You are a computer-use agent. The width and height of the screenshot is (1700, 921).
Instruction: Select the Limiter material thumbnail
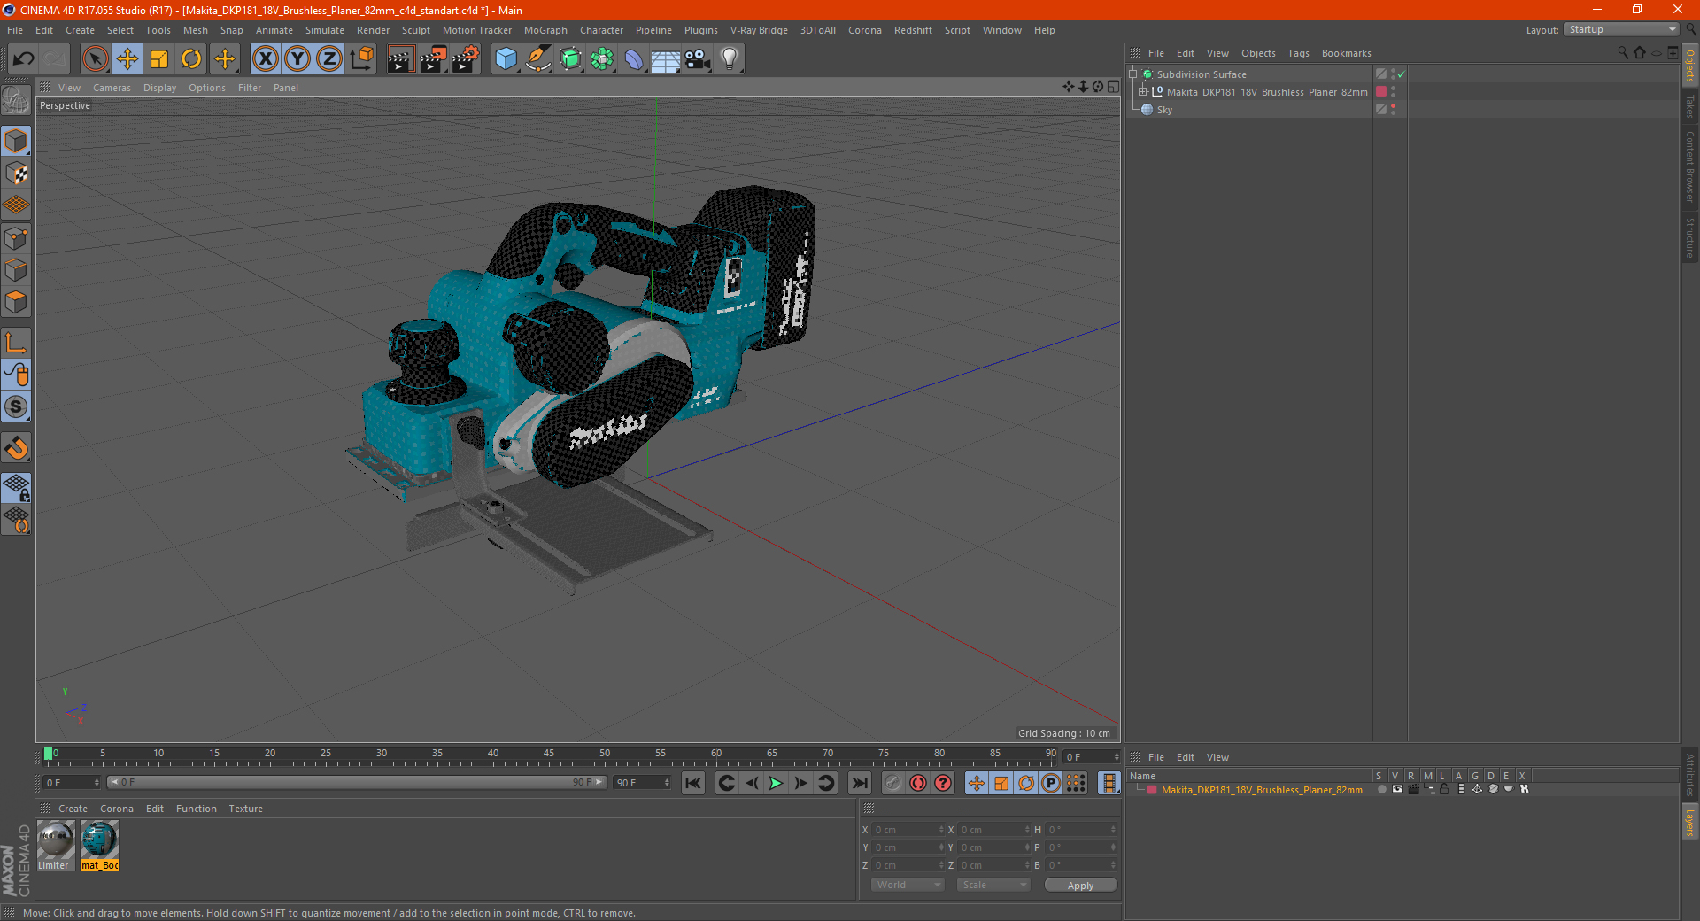(x=56, y=845)
